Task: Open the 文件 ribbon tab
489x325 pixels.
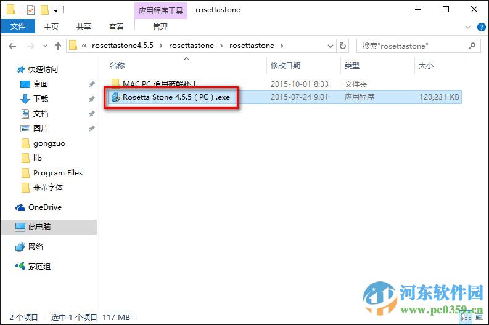Action: (x=18, y=26)
